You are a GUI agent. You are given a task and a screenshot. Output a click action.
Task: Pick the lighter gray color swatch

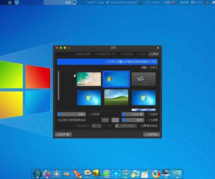(115, 120)
